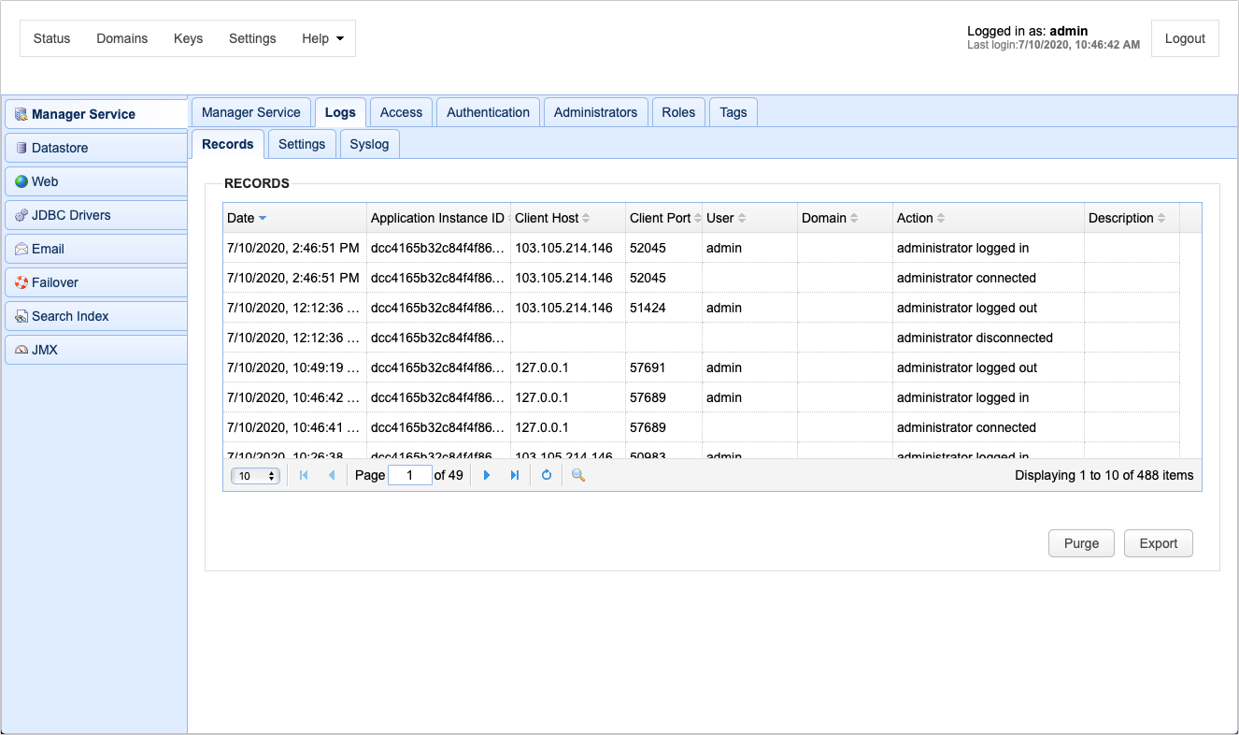This screenshot has width=1239, height=735.
Task: Switch to the Syslog sub-tab
Action: 370,144
